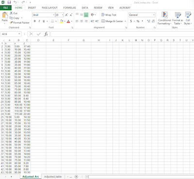Viewport: 194px width, 179px height.
Task: Toggle Wrap Text
Action: tap(109, 15)
